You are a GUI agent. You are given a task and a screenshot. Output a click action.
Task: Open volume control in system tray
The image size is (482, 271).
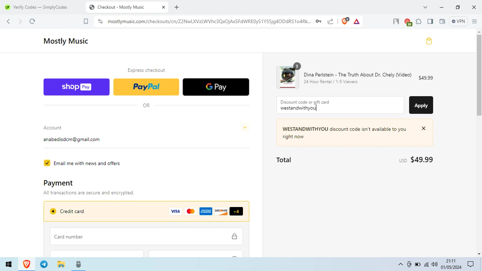click(434, 264)
